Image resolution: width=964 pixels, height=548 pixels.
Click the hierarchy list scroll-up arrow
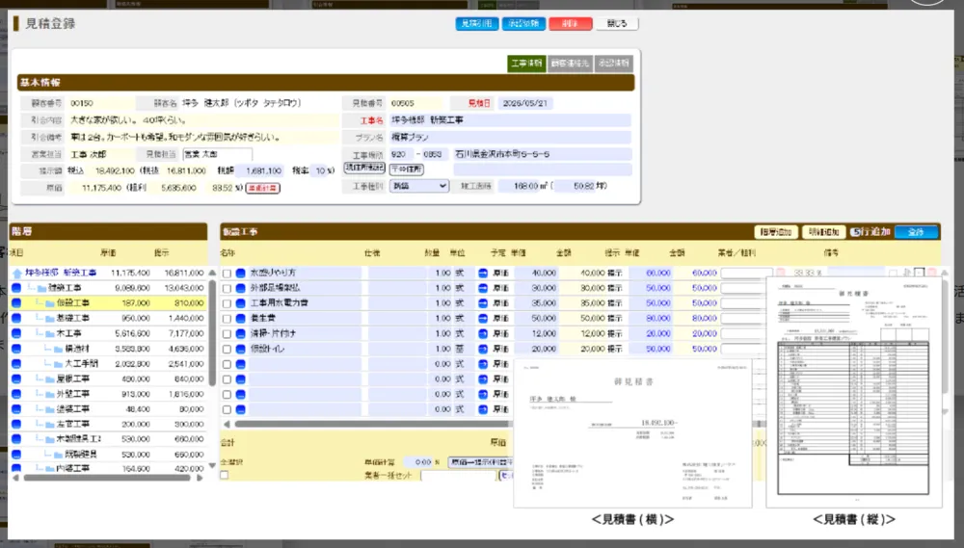click(212, 273)
